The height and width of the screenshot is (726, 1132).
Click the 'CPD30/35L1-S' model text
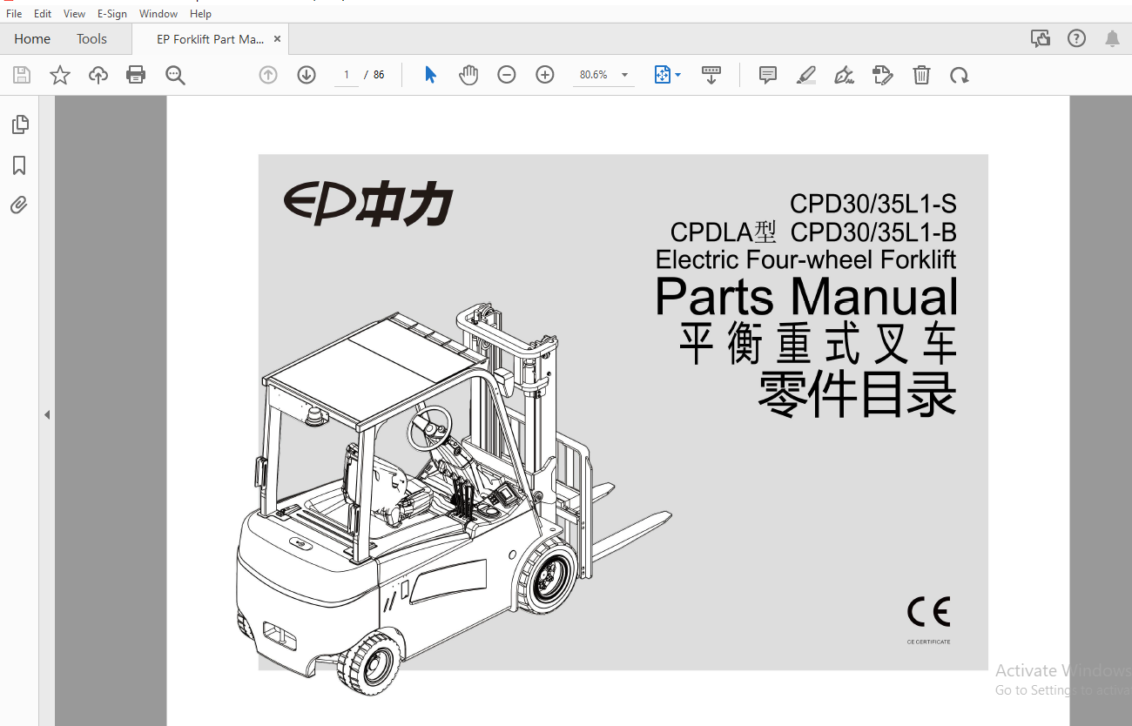873,204
